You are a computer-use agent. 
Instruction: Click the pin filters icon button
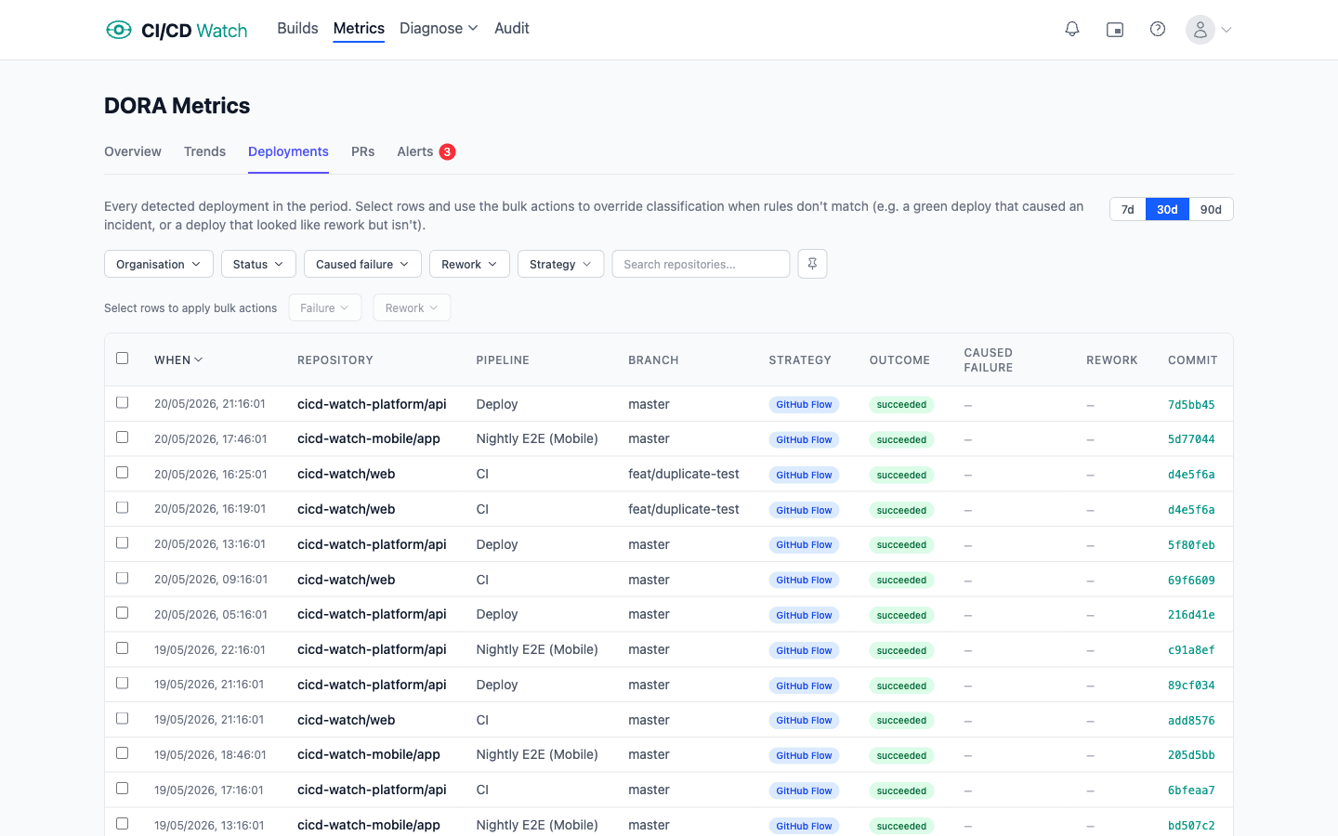point(812,264)
